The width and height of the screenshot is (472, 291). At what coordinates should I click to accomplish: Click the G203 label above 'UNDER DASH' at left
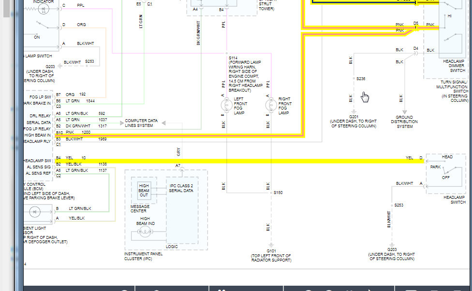[x=50, y=67]
